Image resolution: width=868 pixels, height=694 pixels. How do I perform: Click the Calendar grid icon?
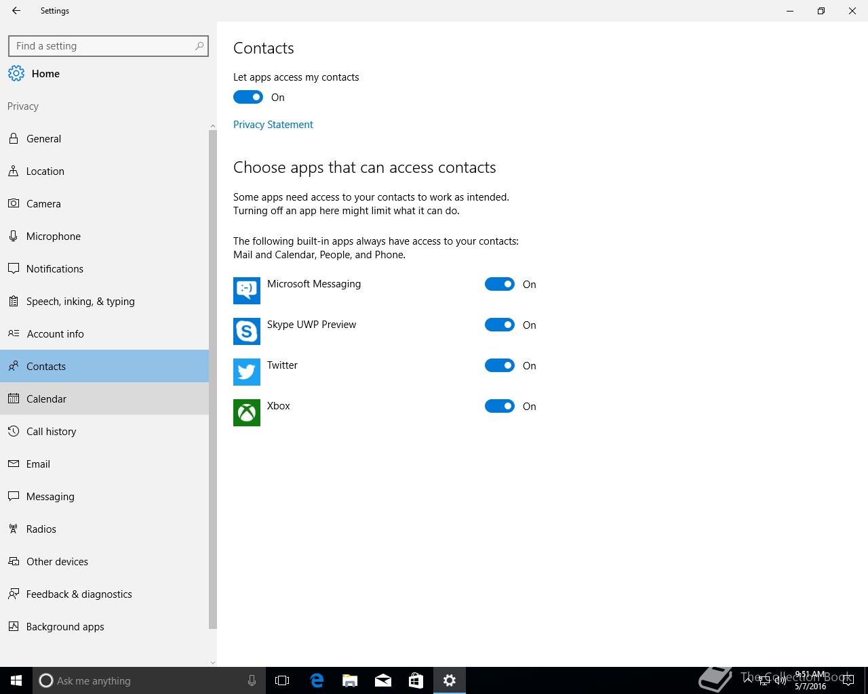tap(14, 399)
